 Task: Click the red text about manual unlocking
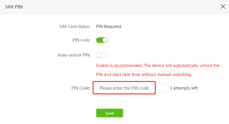pos(144,75)
